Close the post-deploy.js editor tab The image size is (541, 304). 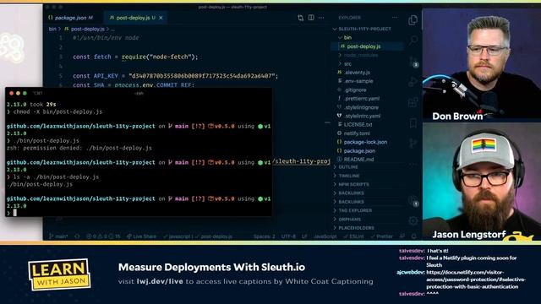click(x=161, y=18)
